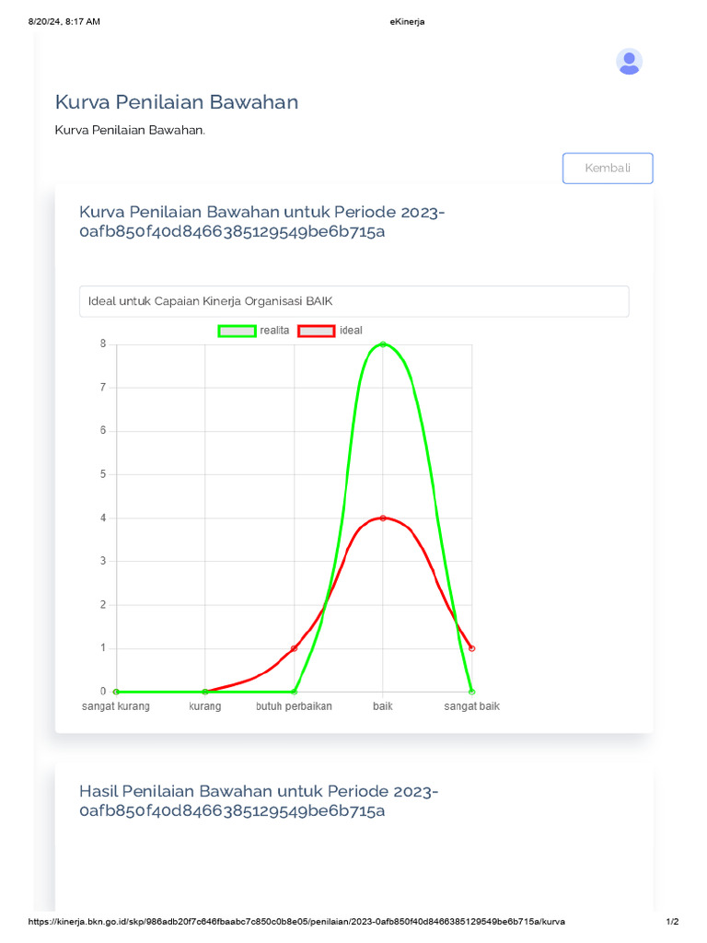Click green realita point at kurang

204,692
